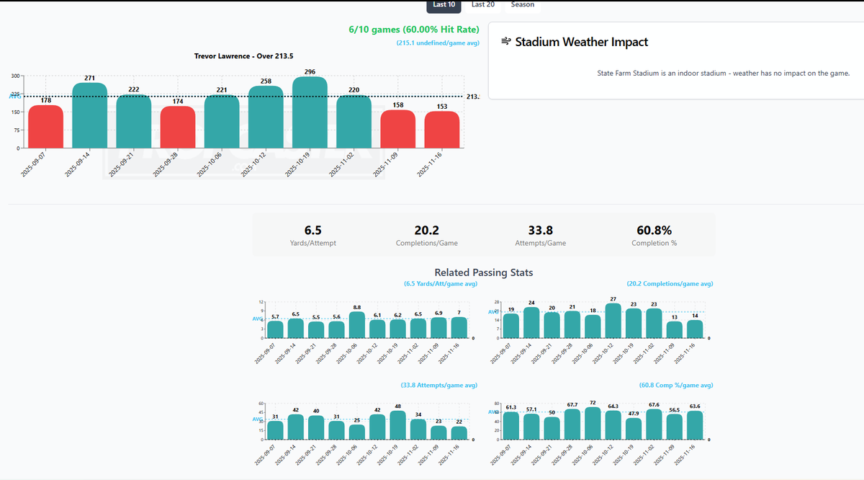Click the 6.5 Yards/Attempt stat card
Screen dimensions: 864x480
tap(312, 236)
